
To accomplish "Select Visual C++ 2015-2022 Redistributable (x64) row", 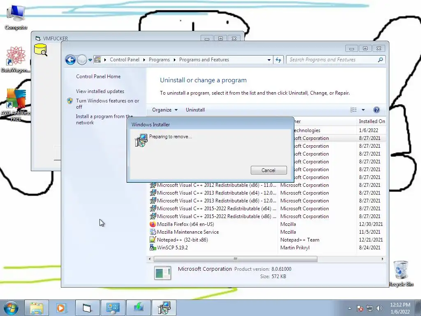I will pos(266,209).
